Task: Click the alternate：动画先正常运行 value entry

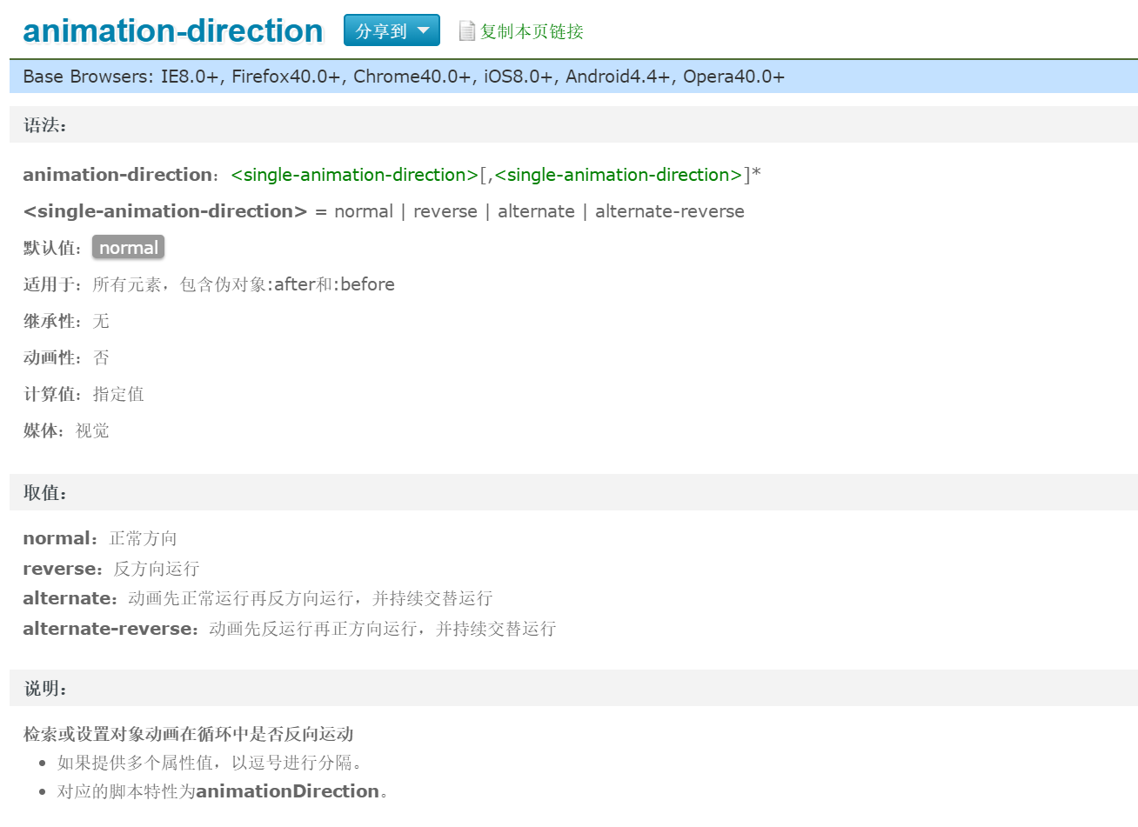Action: click(258, 598)
